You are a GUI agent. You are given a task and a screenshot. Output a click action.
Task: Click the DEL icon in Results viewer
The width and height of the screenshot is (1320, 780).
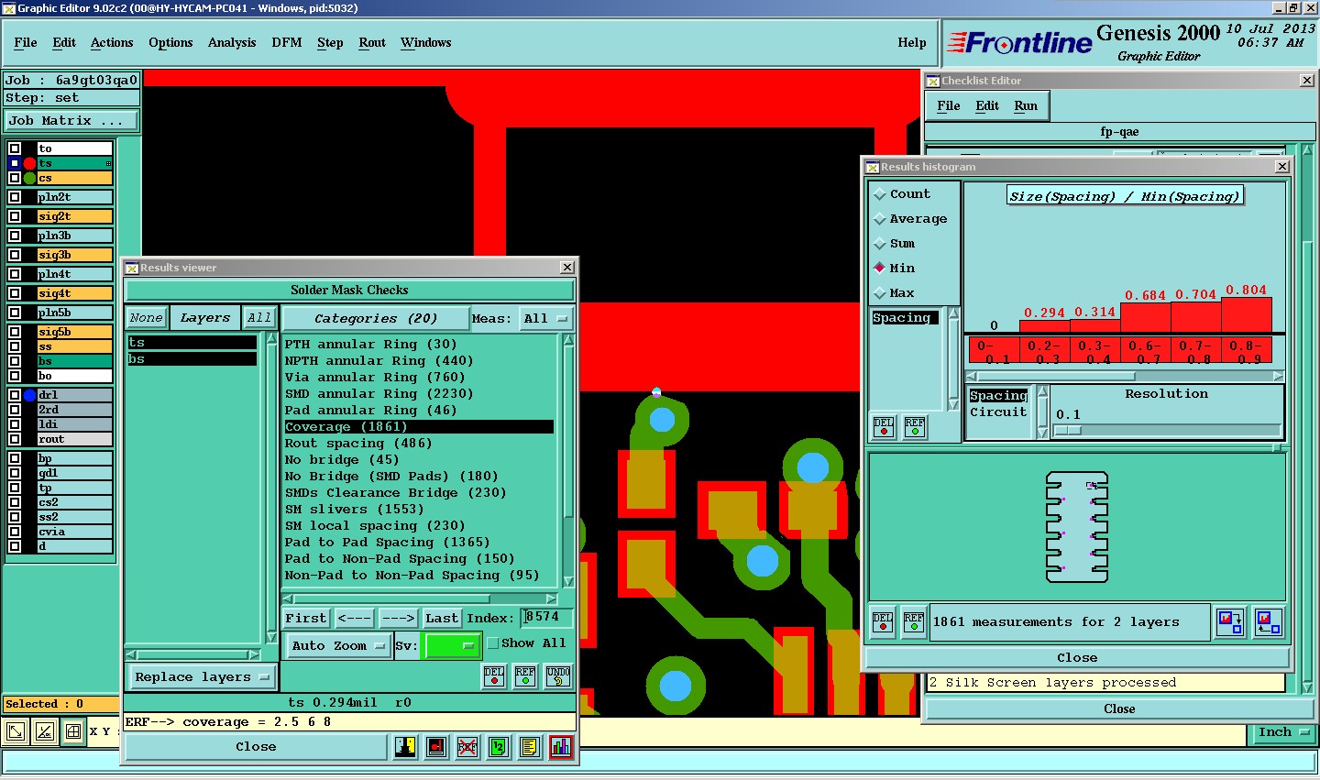click(494, 676)
